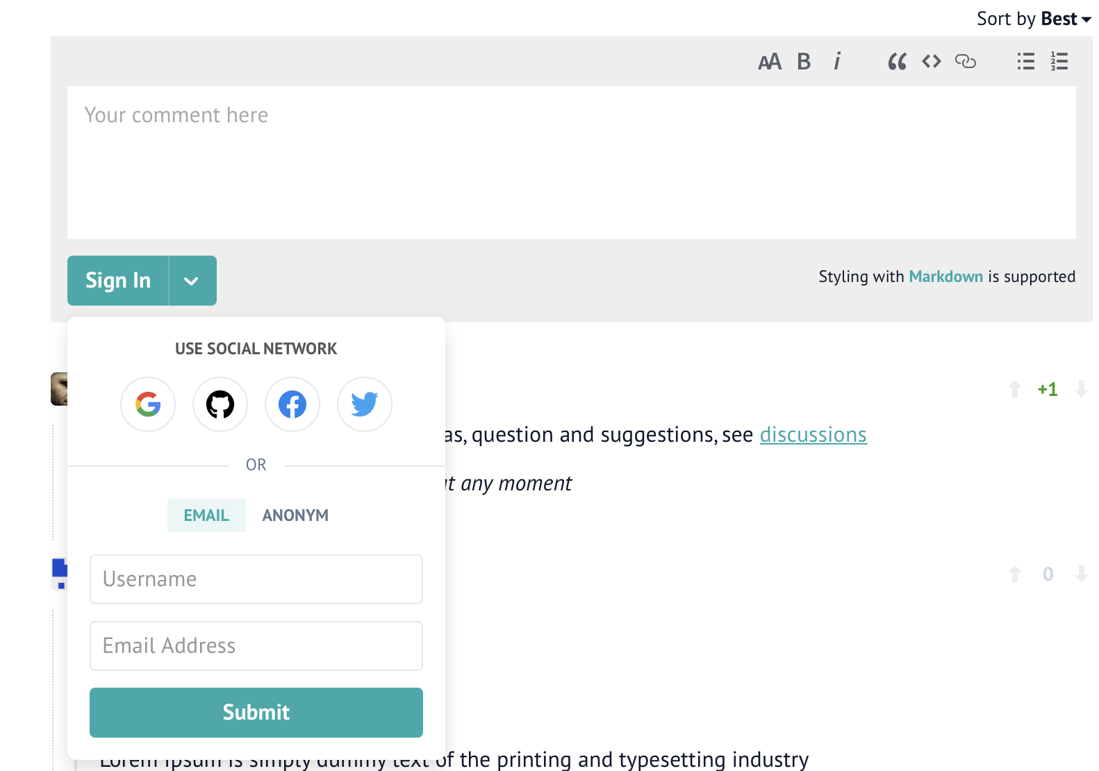Click the 'USE SOCIAL NETWORK' heading
The image size is (1099, 771).
(256, 349)
